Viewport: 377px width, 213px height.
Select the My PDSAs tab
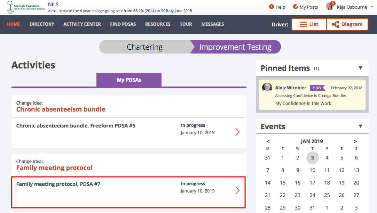coord(129,80)
